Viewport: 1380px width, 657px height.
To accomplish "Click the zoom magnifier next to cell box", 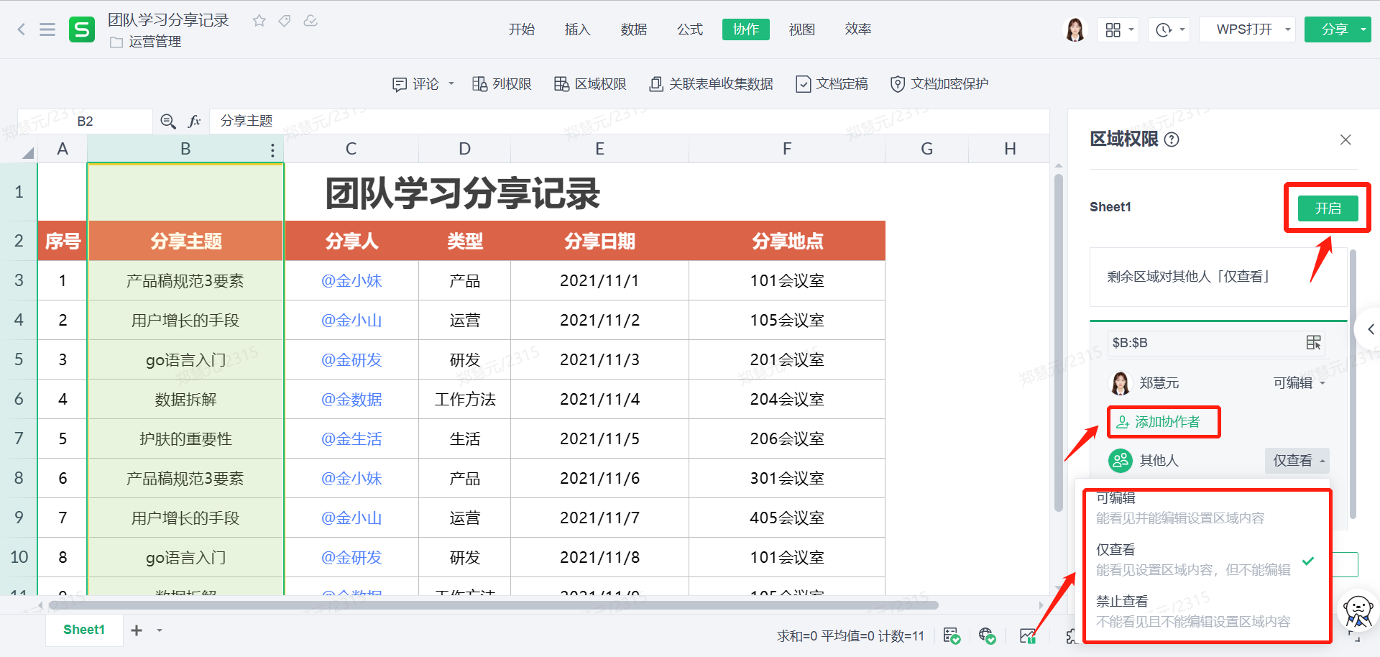I will (x=168, y=121).
